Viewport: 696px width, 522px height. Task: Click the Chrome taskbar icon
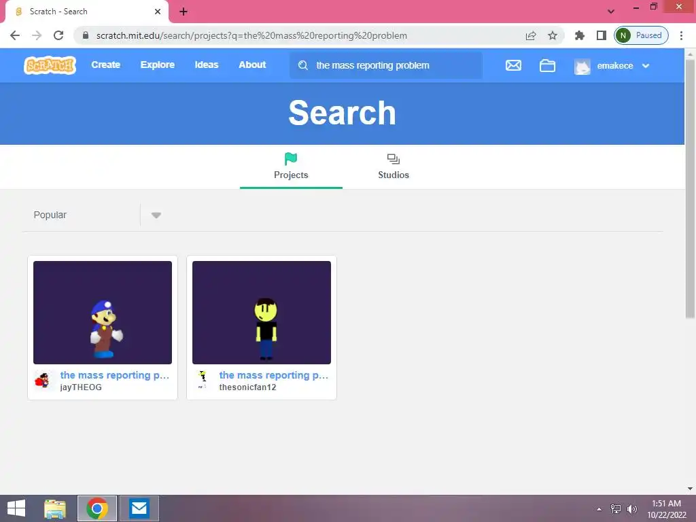pos(97,508)
